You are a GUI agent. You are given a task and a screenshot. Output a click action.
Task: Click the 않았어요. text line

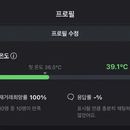(x=87, y=115)
